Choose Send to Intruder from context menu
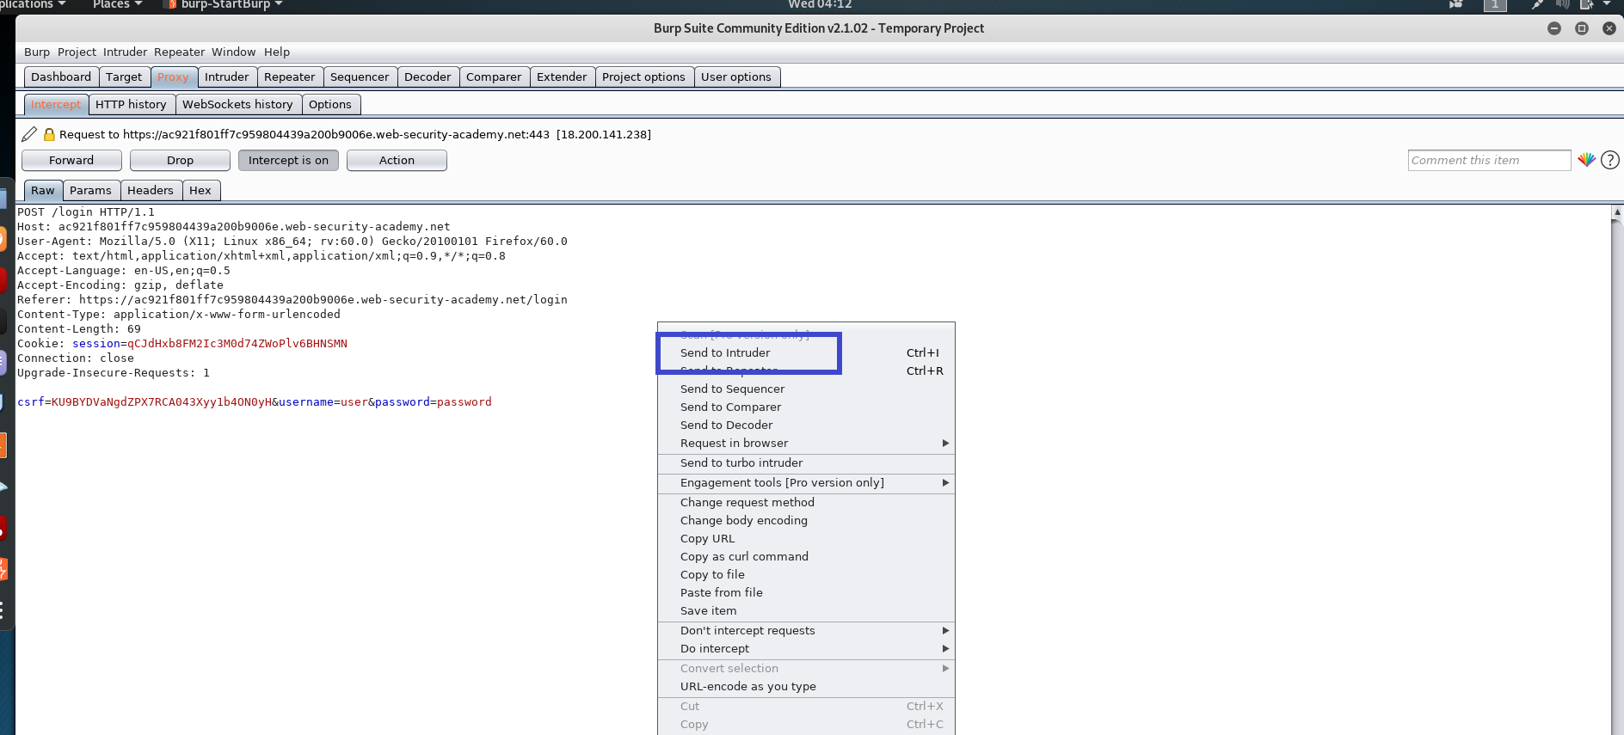 (806, 353)
